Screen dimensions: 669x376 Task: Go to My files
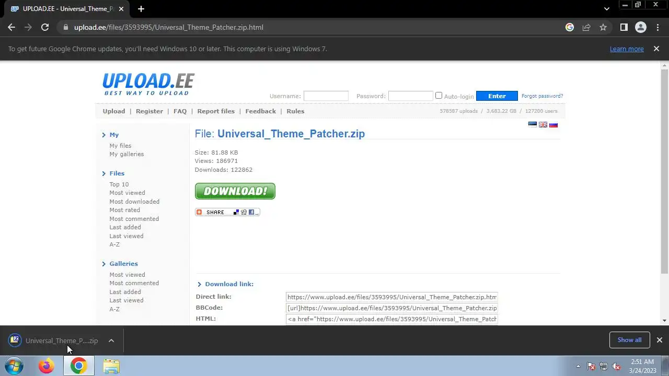(120, 146)
